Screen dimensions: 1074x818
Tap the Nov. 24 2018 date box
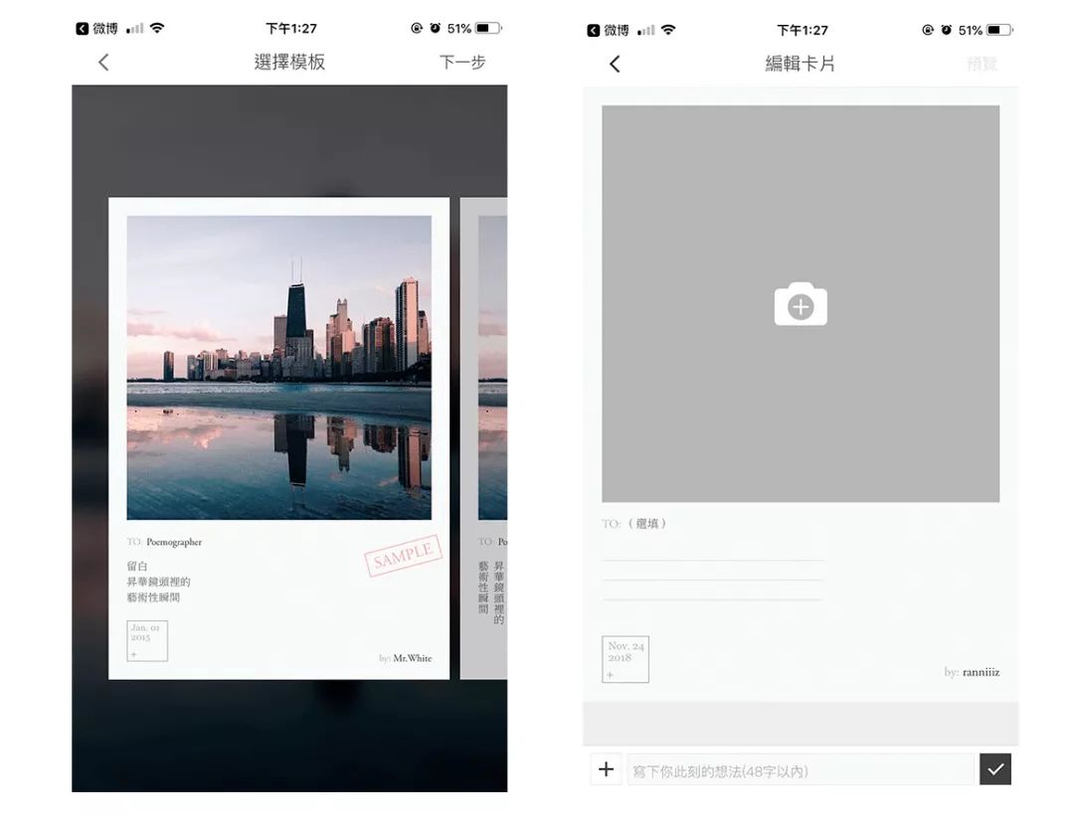point(626,659)
